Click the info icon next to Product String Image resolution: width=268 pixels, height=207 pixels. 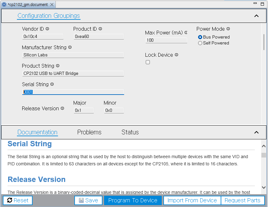(x=58, y=65)
